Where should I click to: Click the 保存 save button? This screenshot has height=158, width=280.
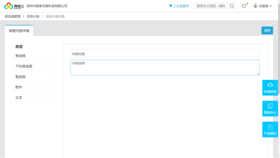[x=267, y=31]
